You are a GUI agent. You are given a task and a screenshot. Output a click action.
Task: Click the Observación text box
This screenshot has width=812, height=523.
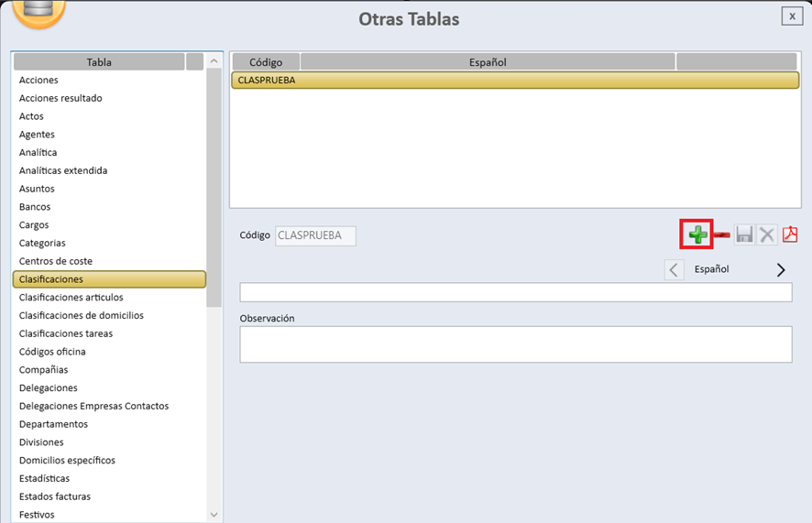click(x=515, y=344)
